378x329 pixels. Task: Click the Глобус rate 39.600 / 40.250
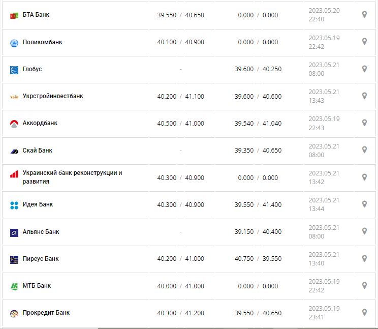point(258,69)
